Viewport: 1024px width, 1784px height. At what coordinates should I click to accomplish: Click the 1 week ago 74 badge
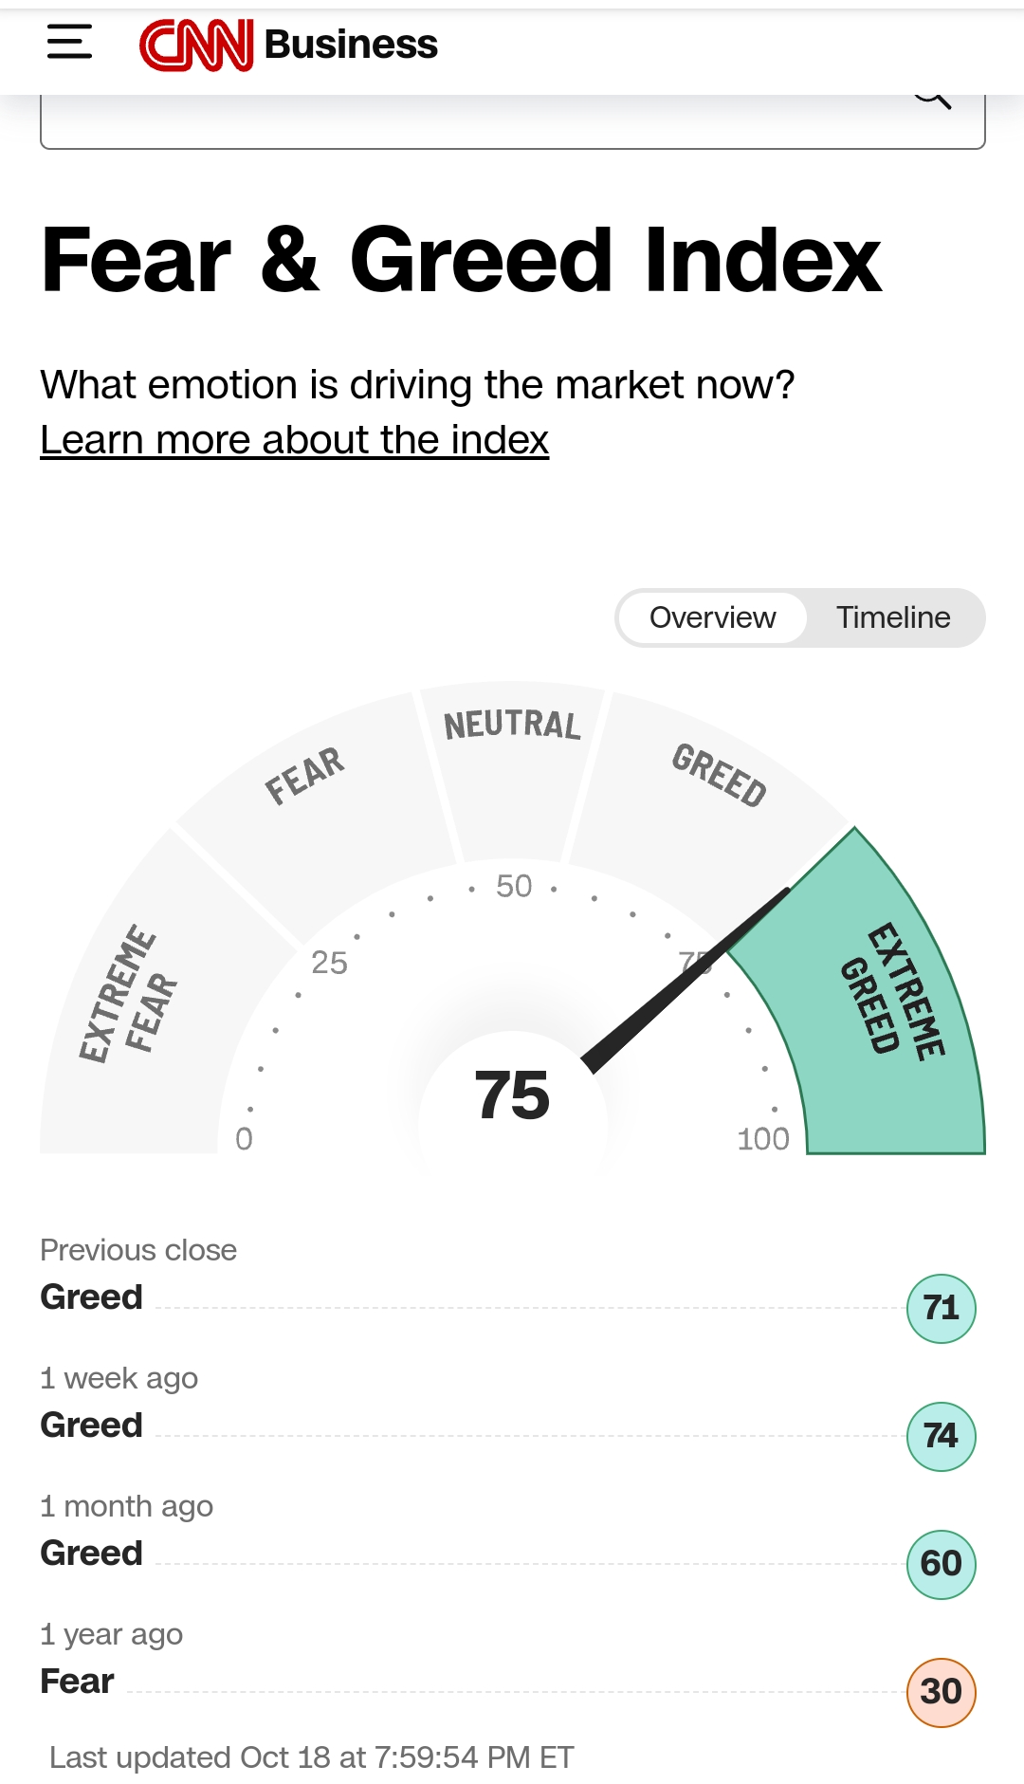coord(941,1436)
